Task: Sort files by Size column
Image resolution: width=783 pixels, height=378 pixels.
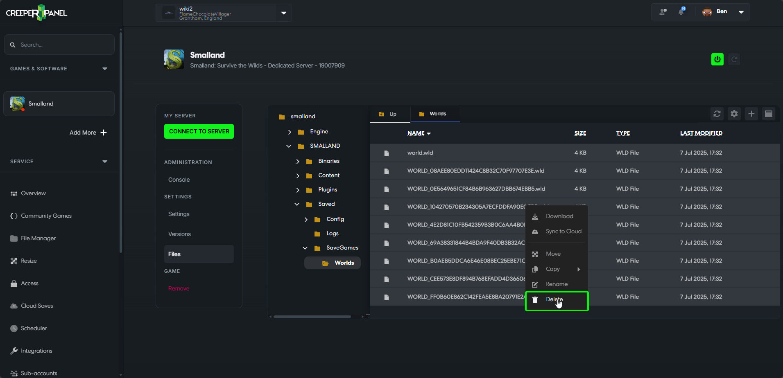Action: pos(580,133)
